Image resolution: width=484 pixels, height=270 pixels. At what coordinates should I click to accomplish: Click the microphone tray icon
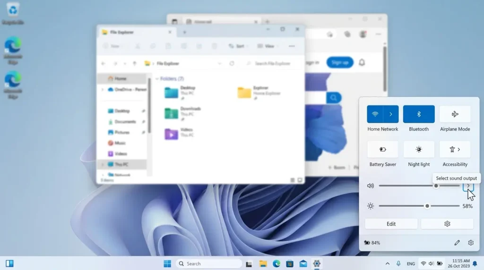398,263
